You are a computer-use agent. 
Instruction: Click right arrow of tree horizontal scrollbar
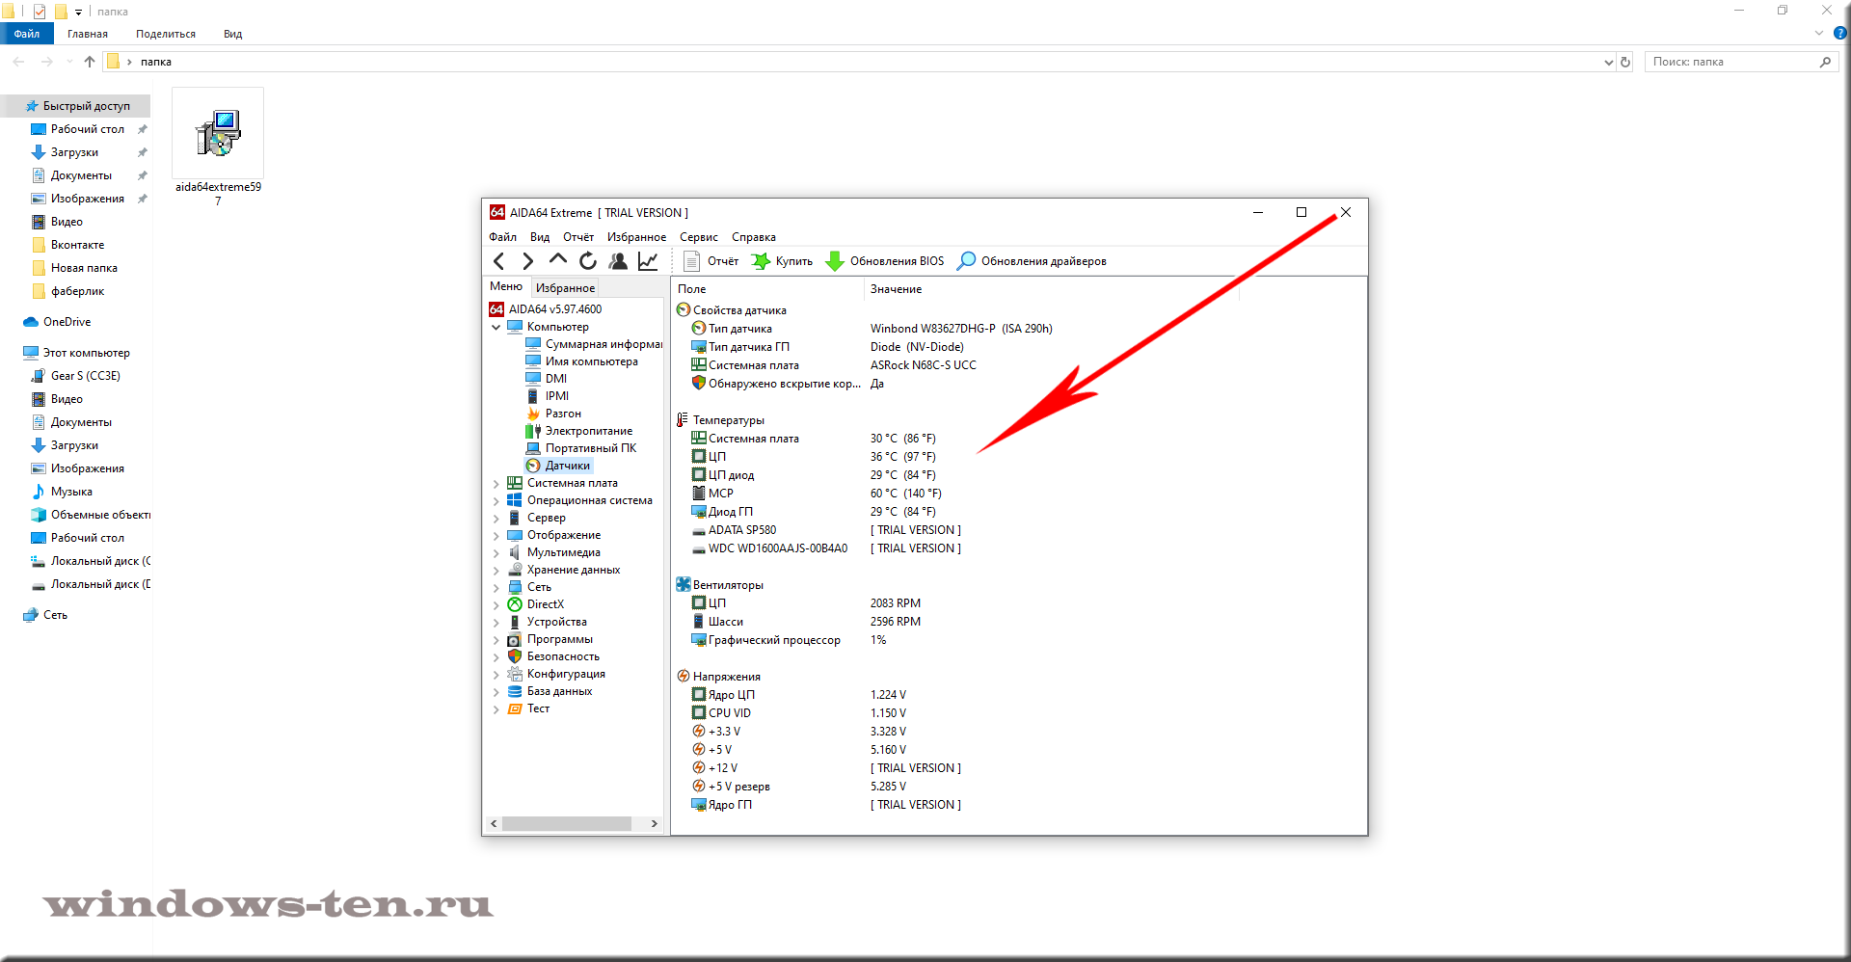(654, 824)
